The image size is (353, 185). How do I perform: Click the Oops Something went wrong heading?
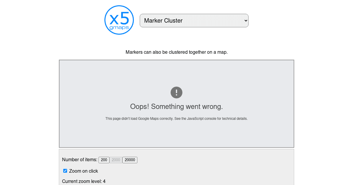pyautogui.click(x=176, y=106)
